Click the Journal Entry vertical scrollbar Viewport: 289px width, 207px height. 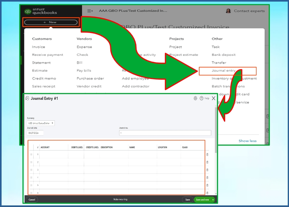216,130
